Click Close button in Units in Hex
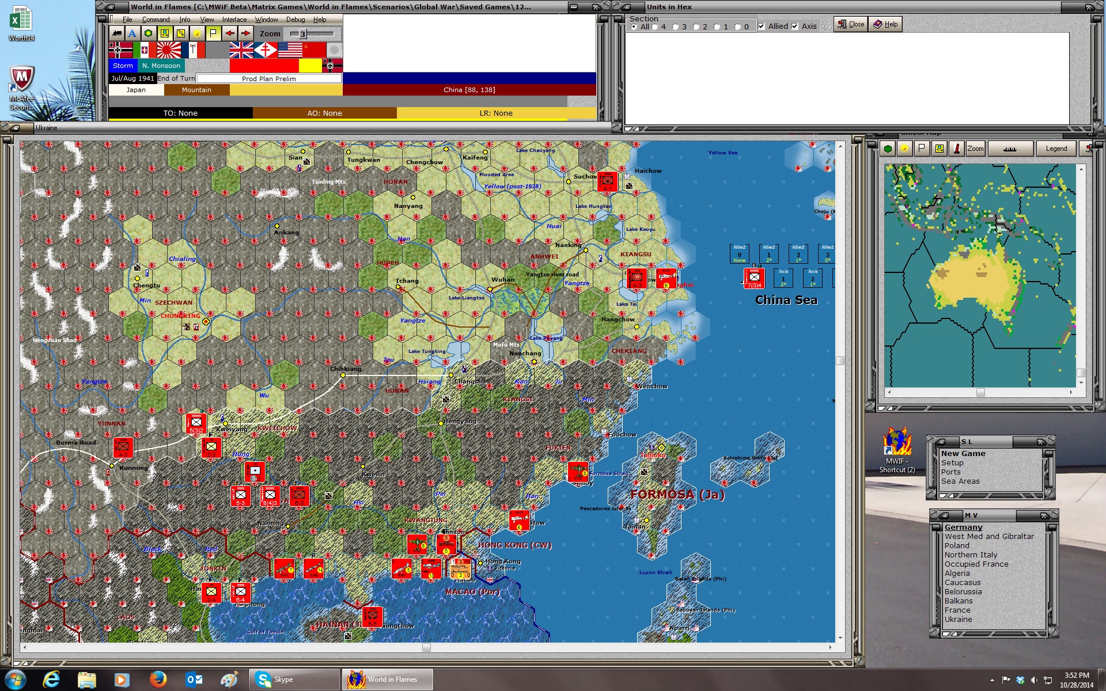Screen dimensions: 1106x691 click(x=851, y=24)
